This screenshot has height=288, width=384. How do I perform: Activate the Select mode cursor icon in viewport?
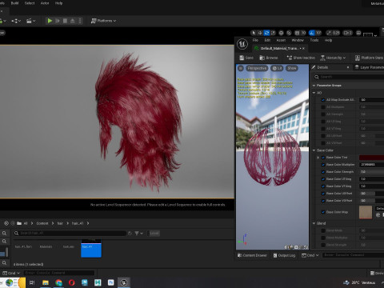[x=254, y=33]
